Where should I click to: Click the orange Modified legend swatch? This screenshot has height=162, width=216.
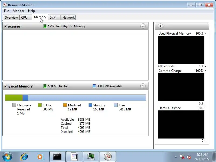tap(65, 105)
